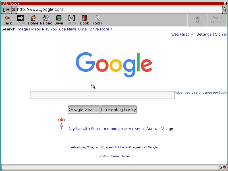Click the Sign in link
The image size is (228, 171).
[221, 34]
